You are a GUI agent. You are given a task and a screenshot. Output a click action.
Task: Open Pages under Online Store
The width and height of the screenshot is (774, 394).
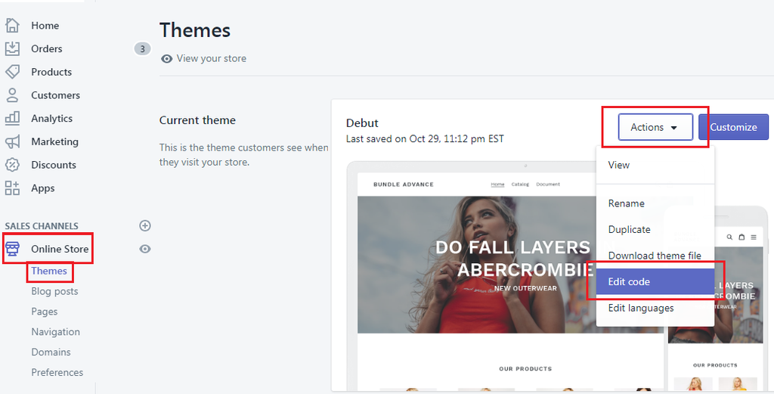[x=45, y=312]
